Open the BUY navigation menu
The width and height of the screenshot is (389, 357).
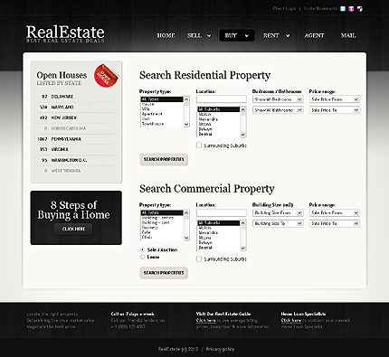pos(236,35)
